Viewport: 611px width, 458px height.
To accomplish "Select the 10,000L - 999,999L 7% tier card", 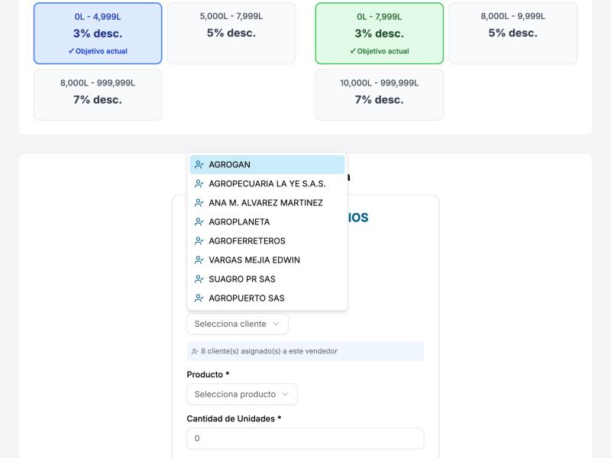I will point(379,95).
